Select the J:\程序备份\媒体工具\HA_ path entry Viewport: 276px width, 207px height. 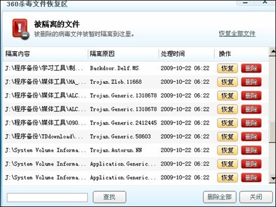45,82
